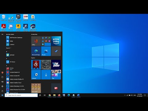Viewport: 148px width, 111px height.
Task: Open the user account avatar in Start
Action: pyautogui.click(x=2, y=72)
